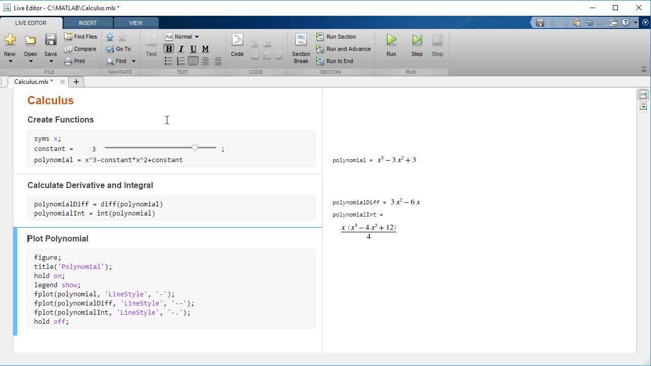The height and width of the screenshot is (366, 651).
Task: Toggle Bold text formatting
Action: tap(168, 49)
